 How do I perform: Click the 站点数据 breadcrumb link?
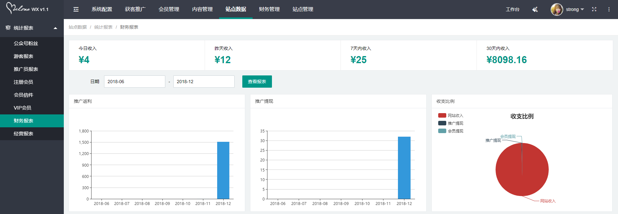click(78, 27)
